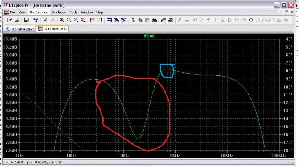This screenshot has width=299, height=167.
Task: Click the Find binoculars icon
Action: click(154, 20)
